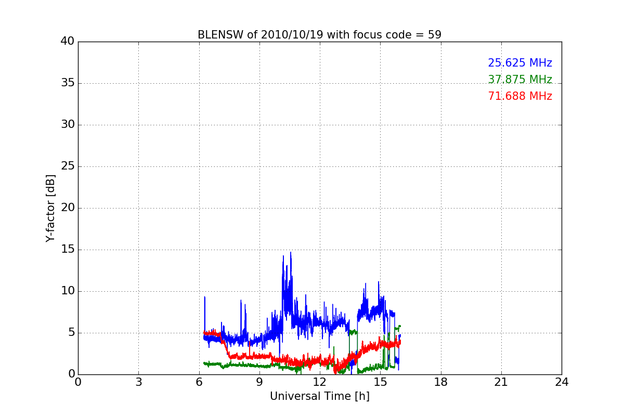Click the y-axis tick label '30'
This screenshot has height=416, width=624.
(x=68, y=125)
